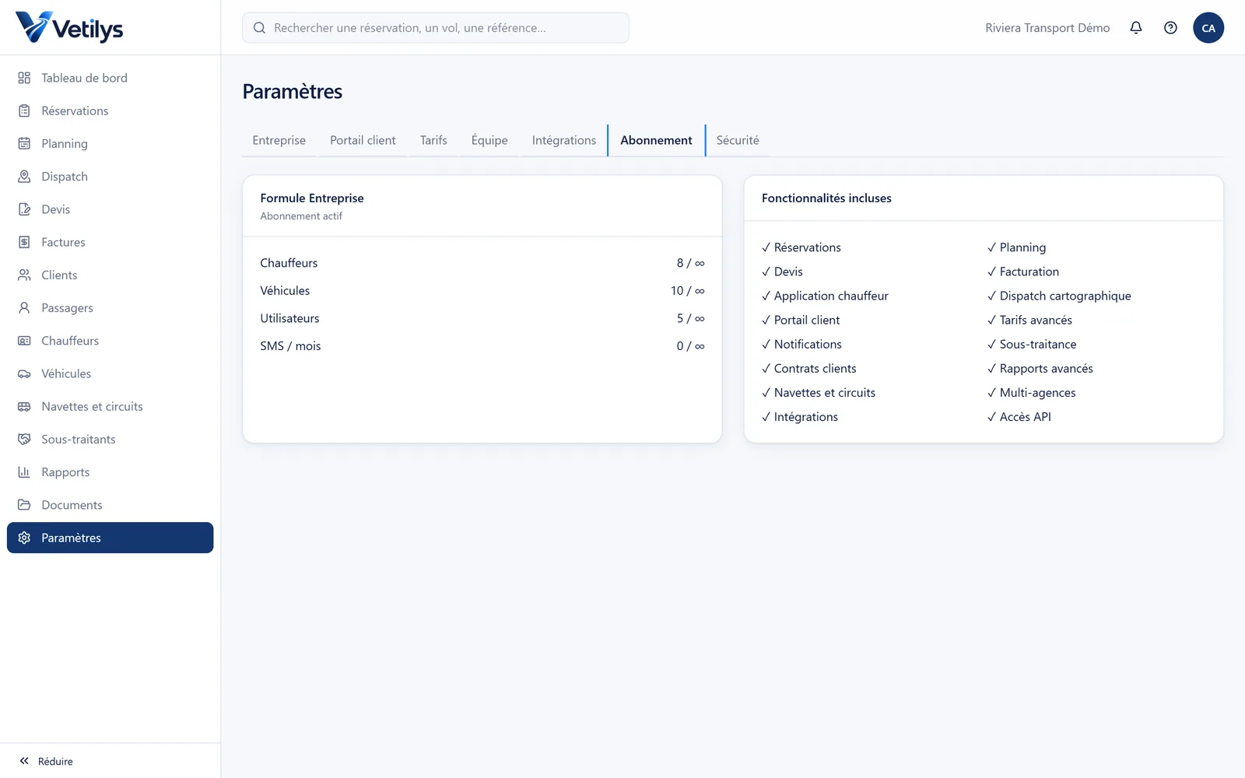The height and width of the screenshot is (778, 1245).
Task: Click the Dispatch cartographique feature entry
Action: tap(1059, 296)
